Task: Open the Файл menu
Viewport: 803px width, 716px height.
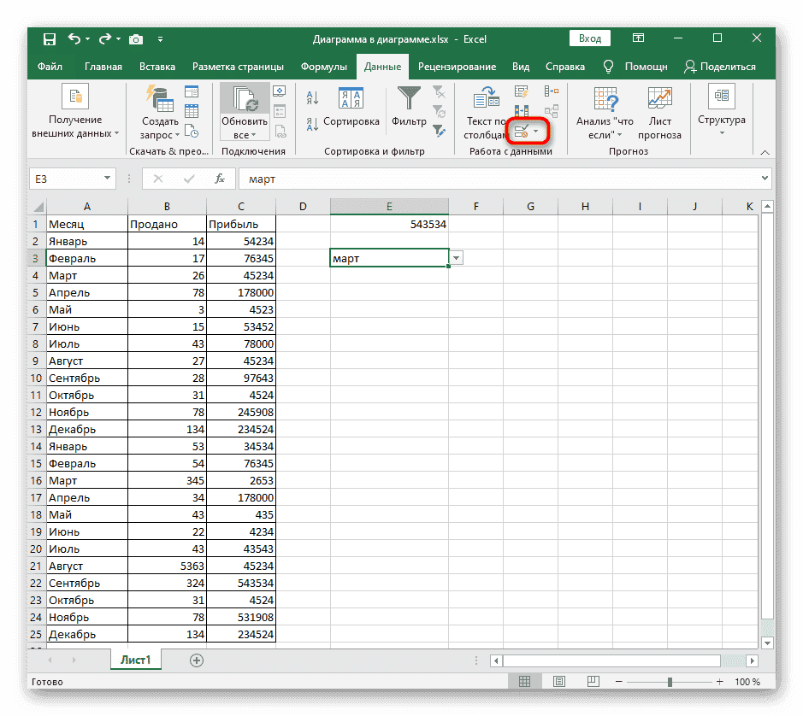Action: [x=50, y=67]
